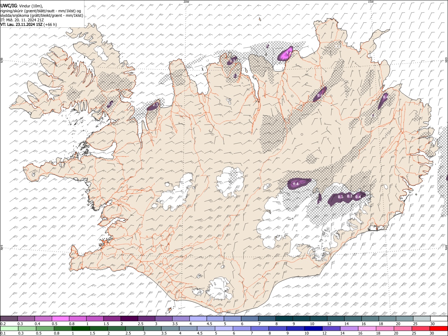
Task: Click the '0.1' label in lower legend
Action: (x=3, y=333)
